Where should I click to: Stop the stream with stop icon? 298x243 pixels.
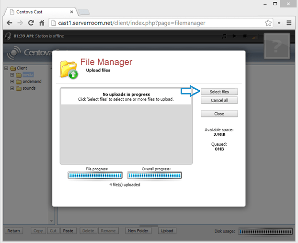pos(245,36)
